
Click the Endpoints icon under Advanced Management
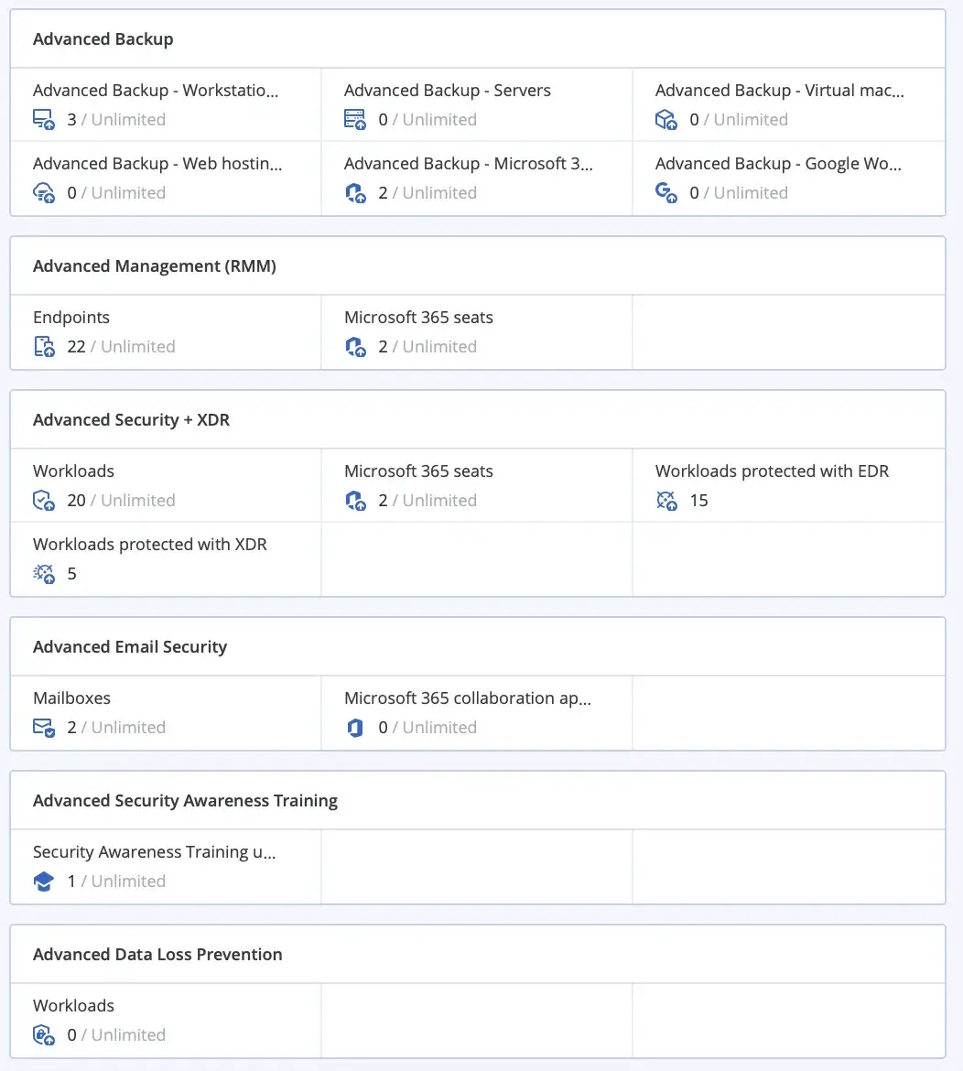point(44,346)
